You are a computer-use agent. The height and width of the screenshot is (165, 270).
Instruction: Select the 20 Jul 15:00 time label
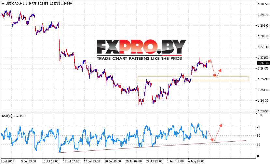click(x=113, y=161)
